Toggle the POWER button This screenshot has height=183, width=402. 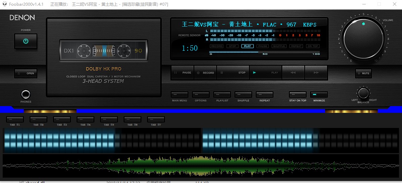coord(26,41)
